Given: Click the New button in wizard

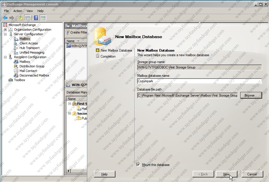Looking at the screenshot, I should [227, 174].
